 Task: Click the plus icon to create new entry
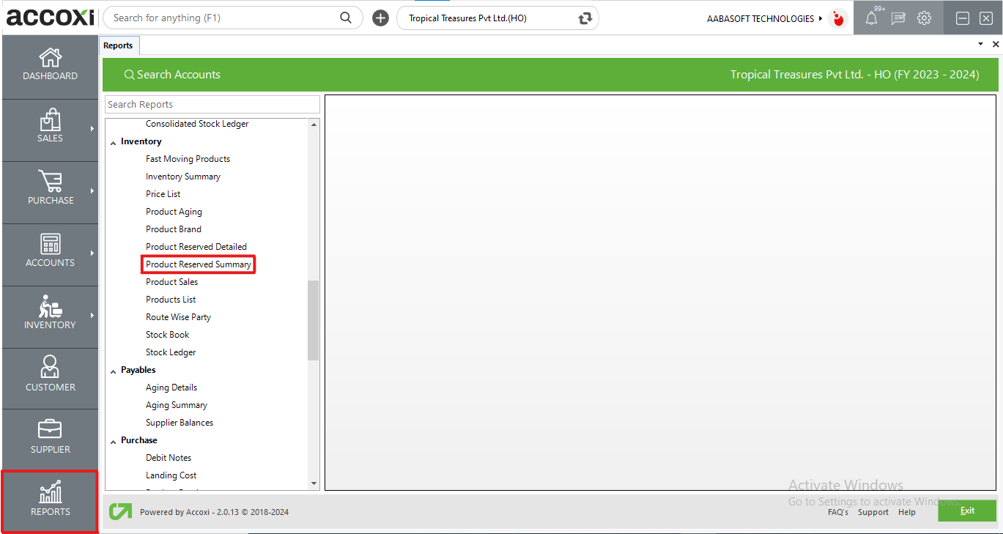click(x=380, y=18)
